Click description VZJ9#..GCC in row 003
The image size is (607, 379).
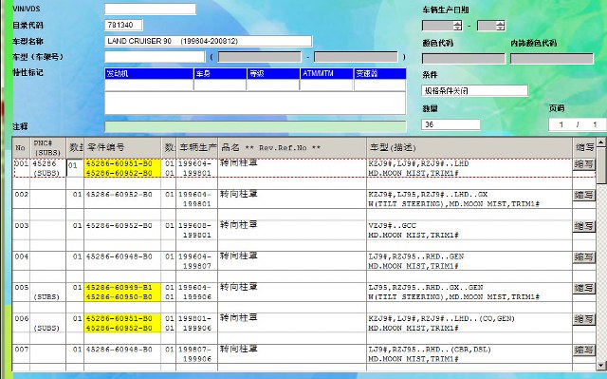[x=393, y=225]
